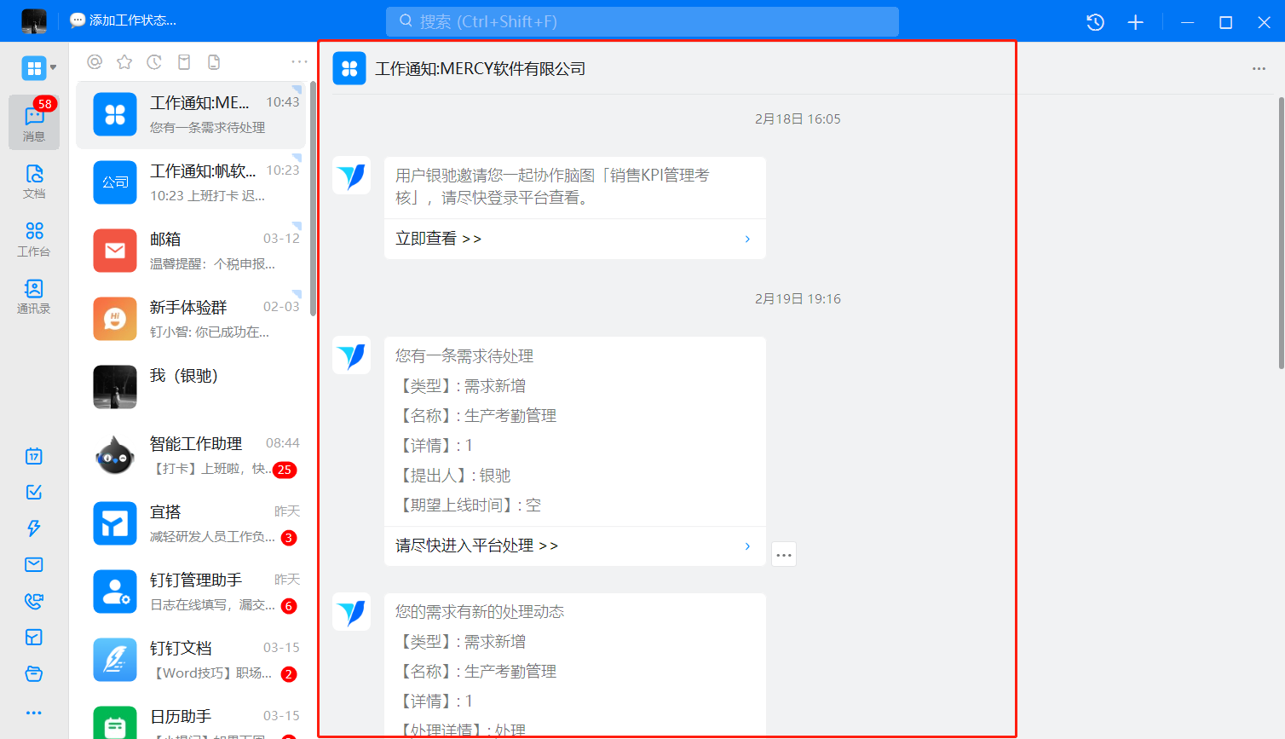1285x739 pixels.
Task: Select the 工作通知:帆软... conversation at 10:23
Action: (x=191, y=182)
